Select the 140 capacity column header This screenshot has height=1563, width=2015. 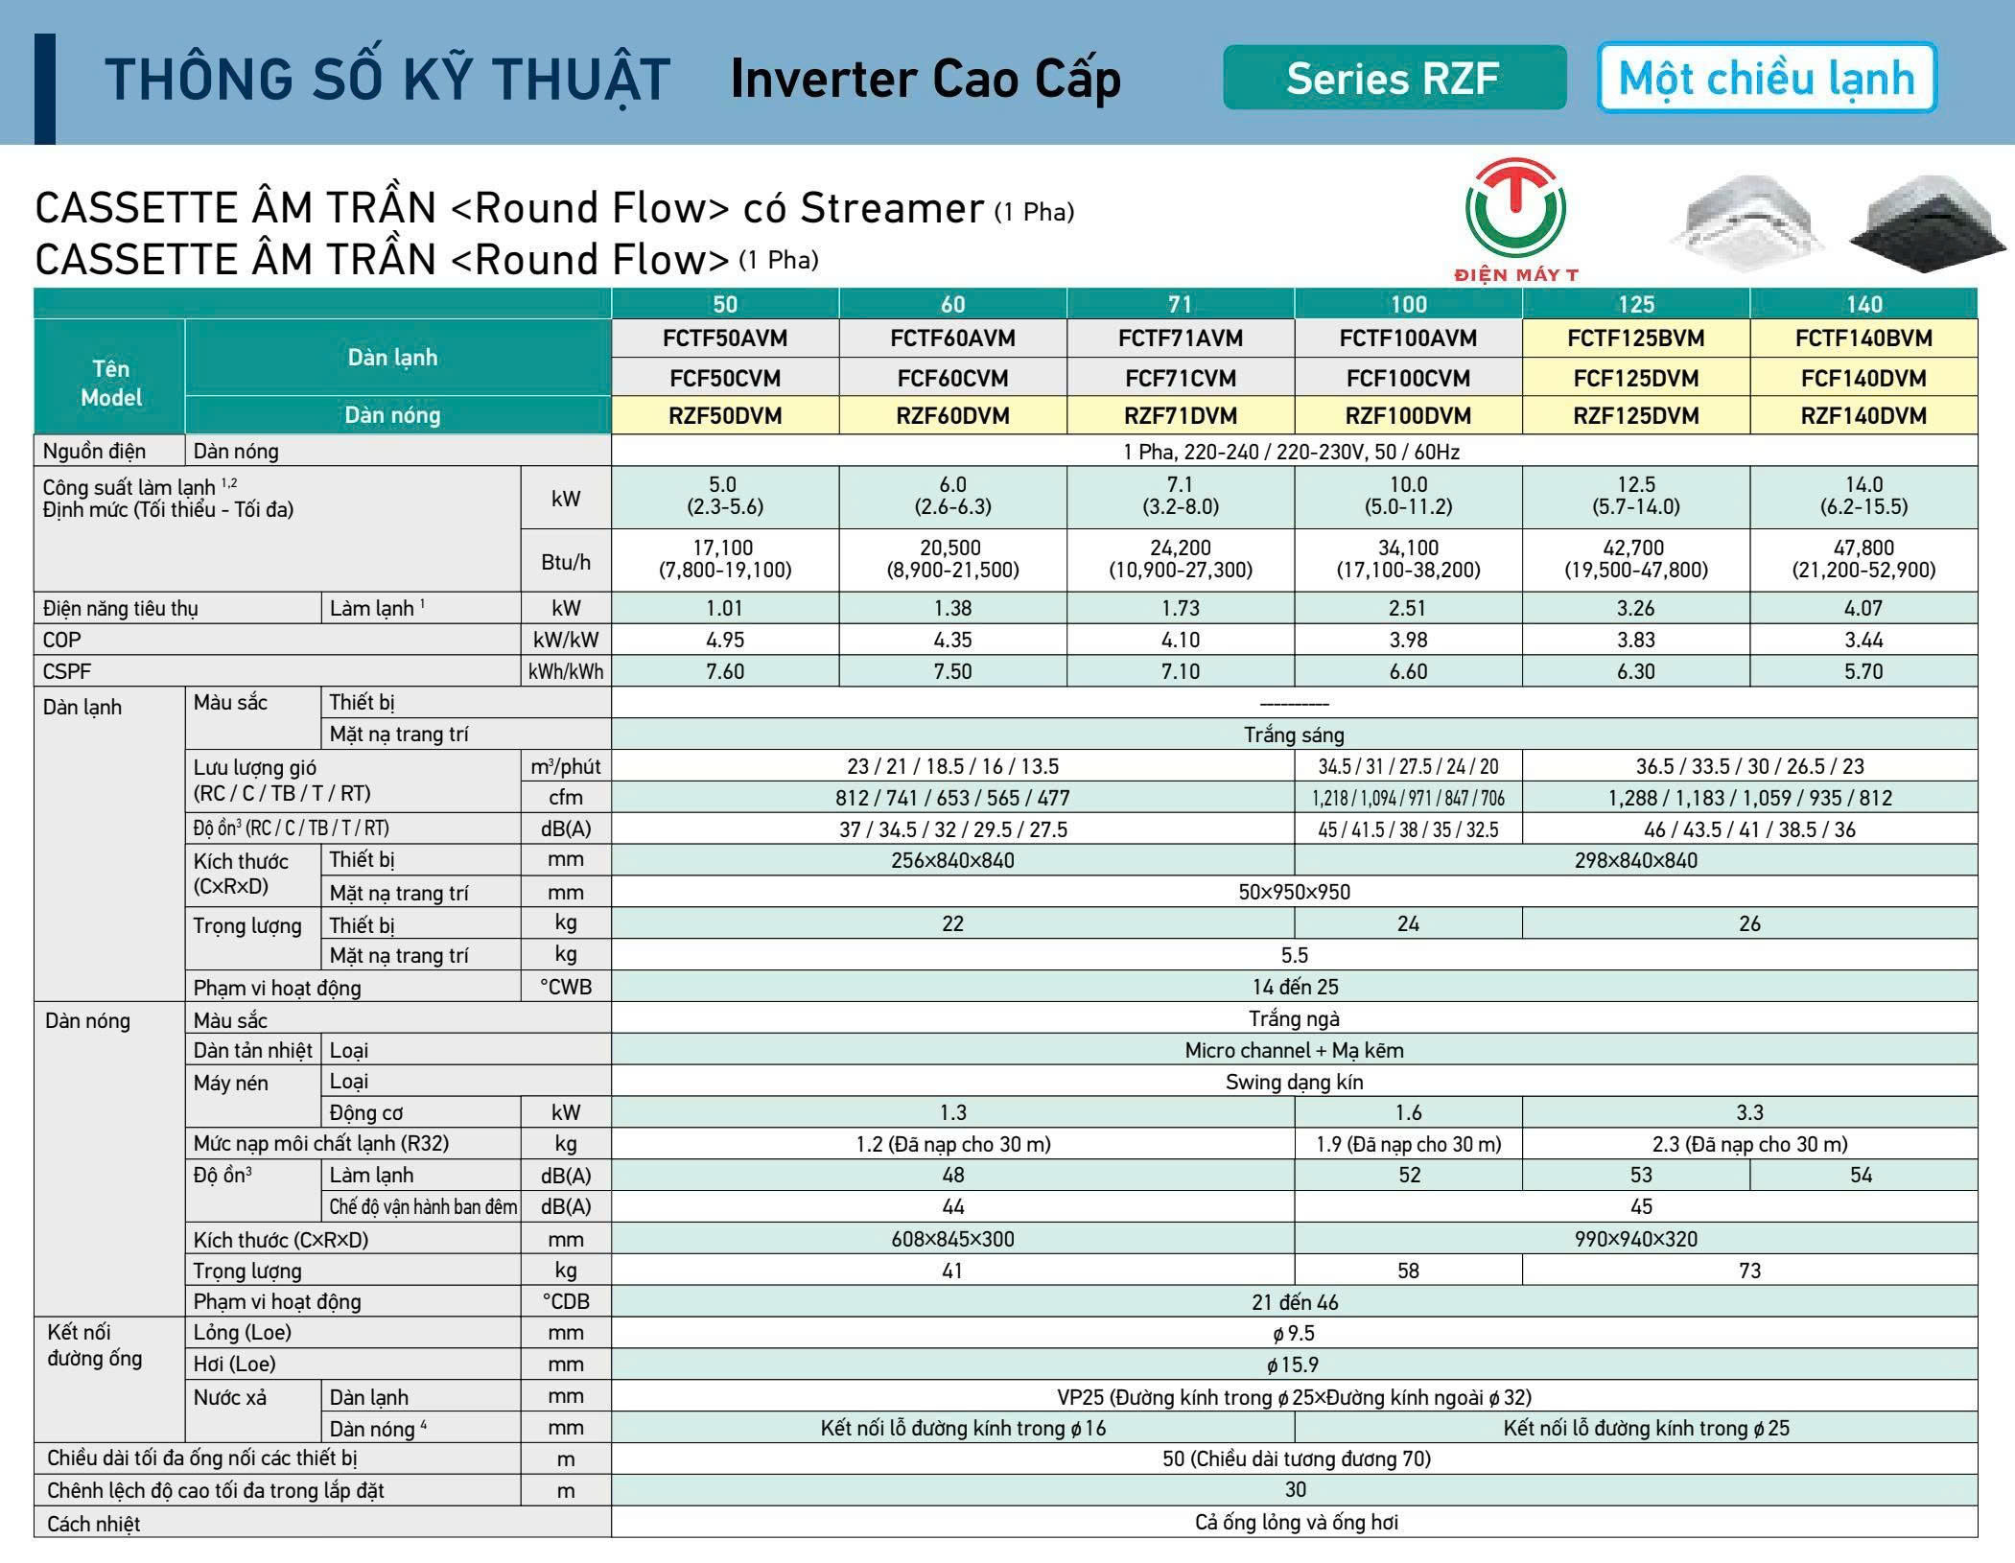(x=1863, y=304)
